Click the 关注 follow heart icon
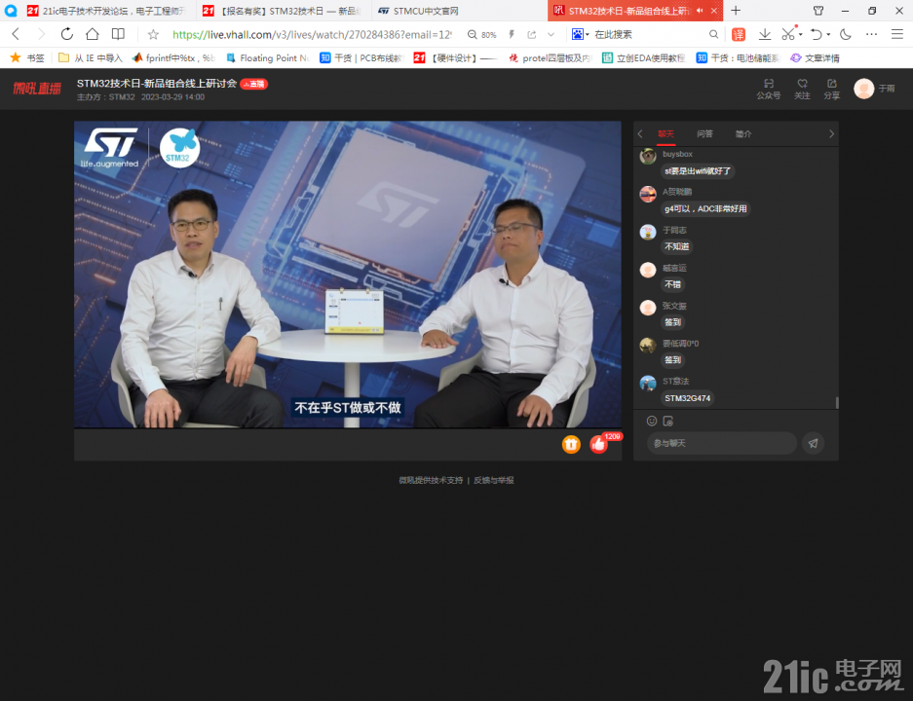Viewport: 913px width, 701px height. 802,89
